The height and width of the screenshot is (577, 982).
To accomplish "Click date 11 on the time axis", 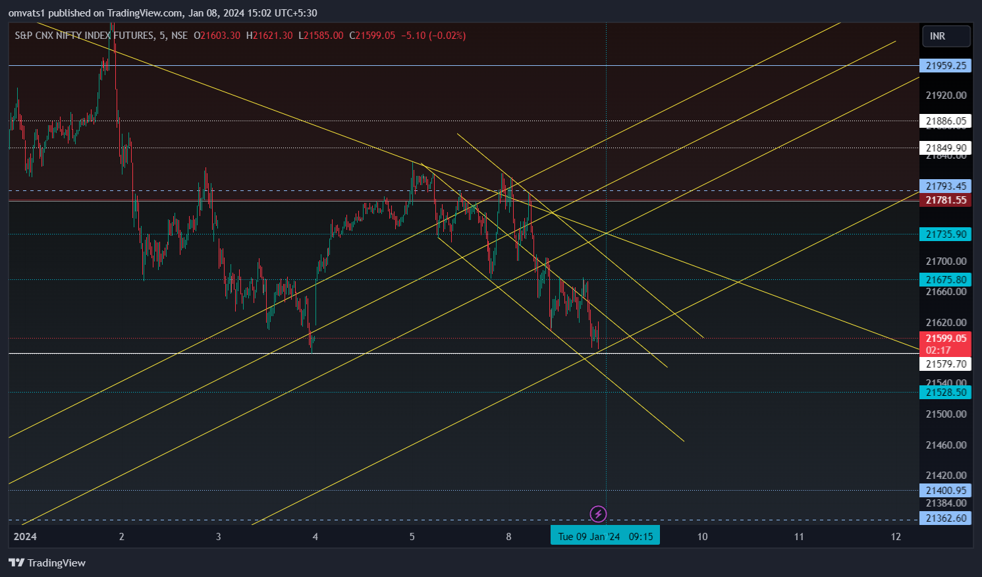I will (x=799, y=537).
